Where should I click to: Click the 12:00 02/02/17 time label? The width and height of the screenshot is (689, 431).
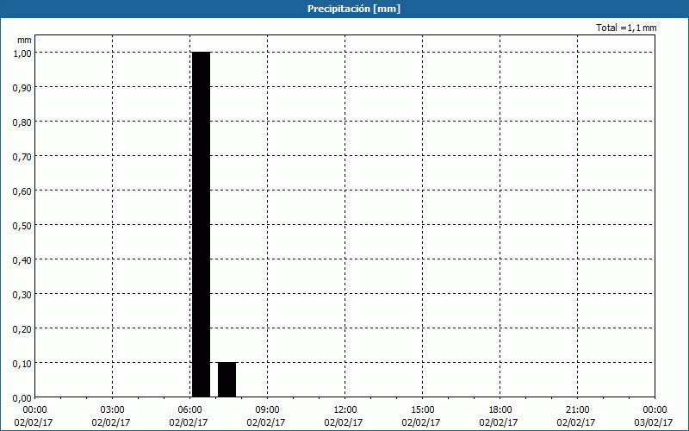tap(344, 416)
